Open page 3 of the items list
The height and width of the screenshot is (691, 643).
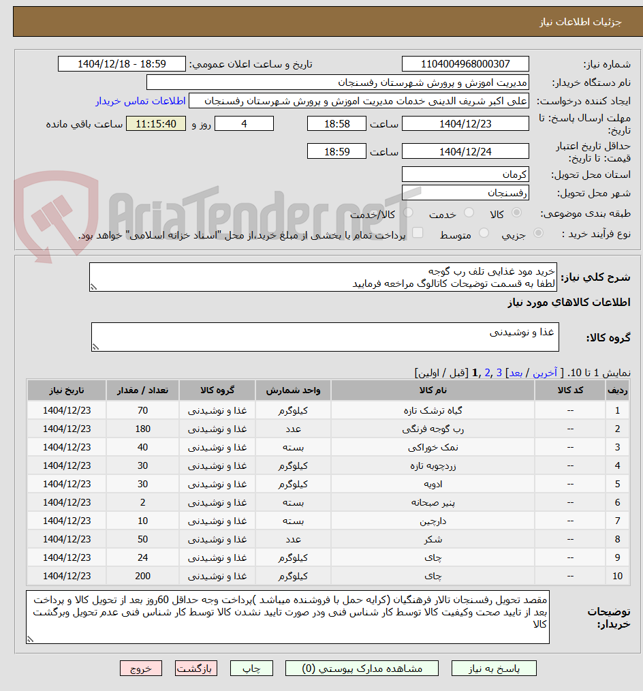(x=499, y=373)
